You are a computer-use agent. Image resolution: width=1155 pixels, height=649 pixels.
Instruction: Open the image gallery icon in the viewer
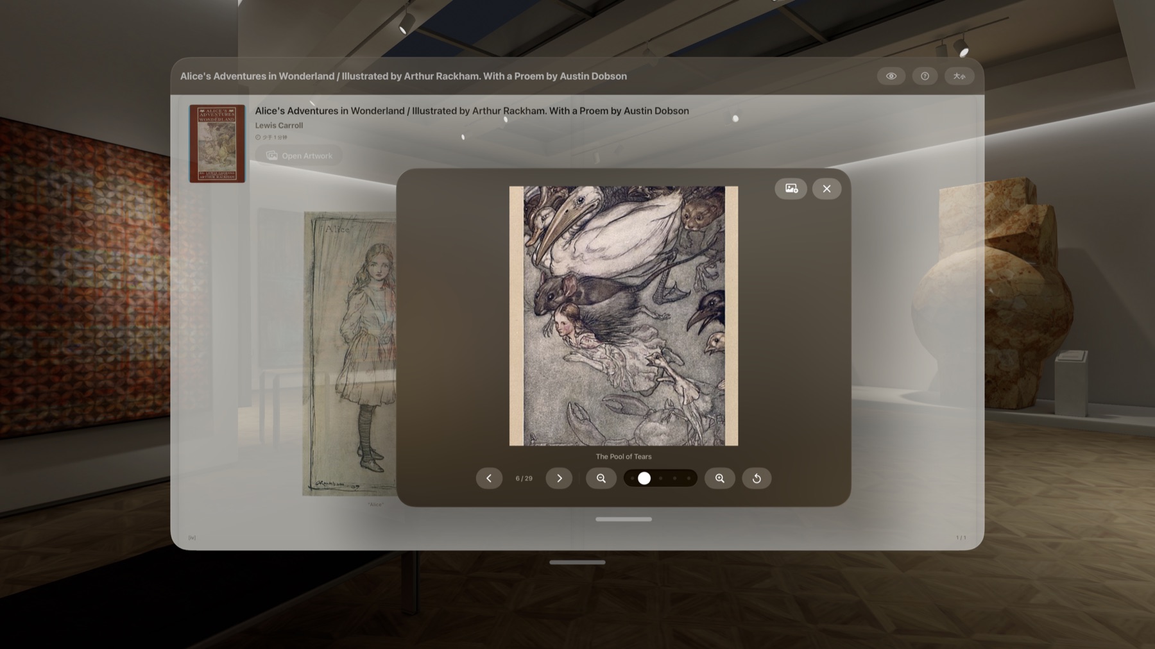(791, 189)
